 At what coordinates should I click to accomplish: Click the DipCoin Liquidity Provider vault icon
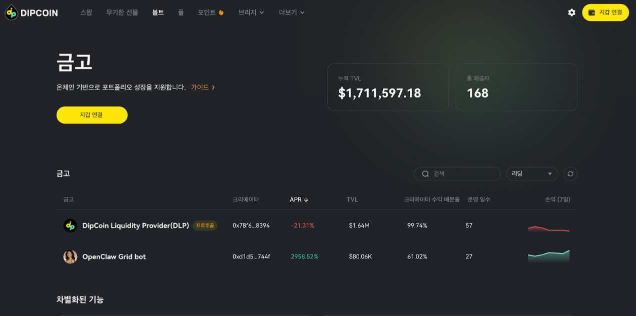70,225
